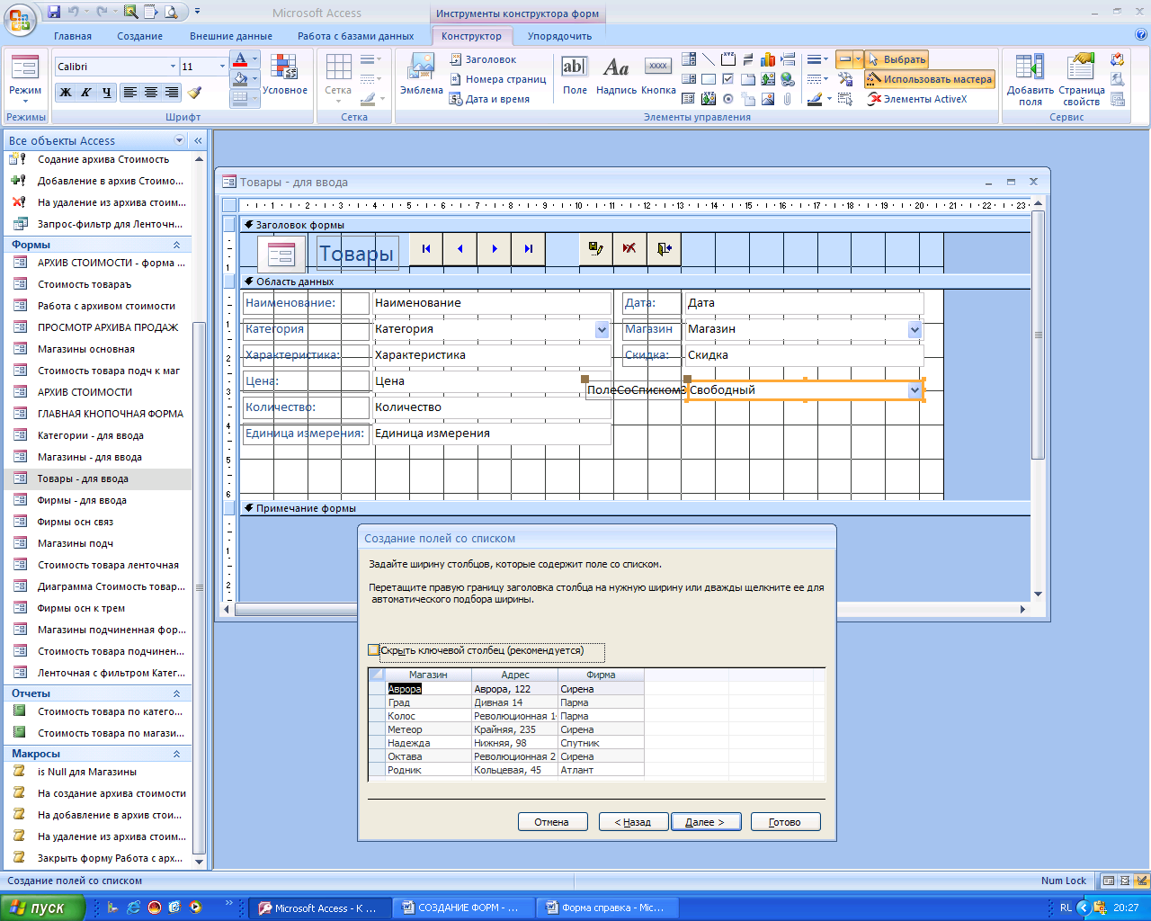Click the Italic (К) formatting button

point(86,93)
